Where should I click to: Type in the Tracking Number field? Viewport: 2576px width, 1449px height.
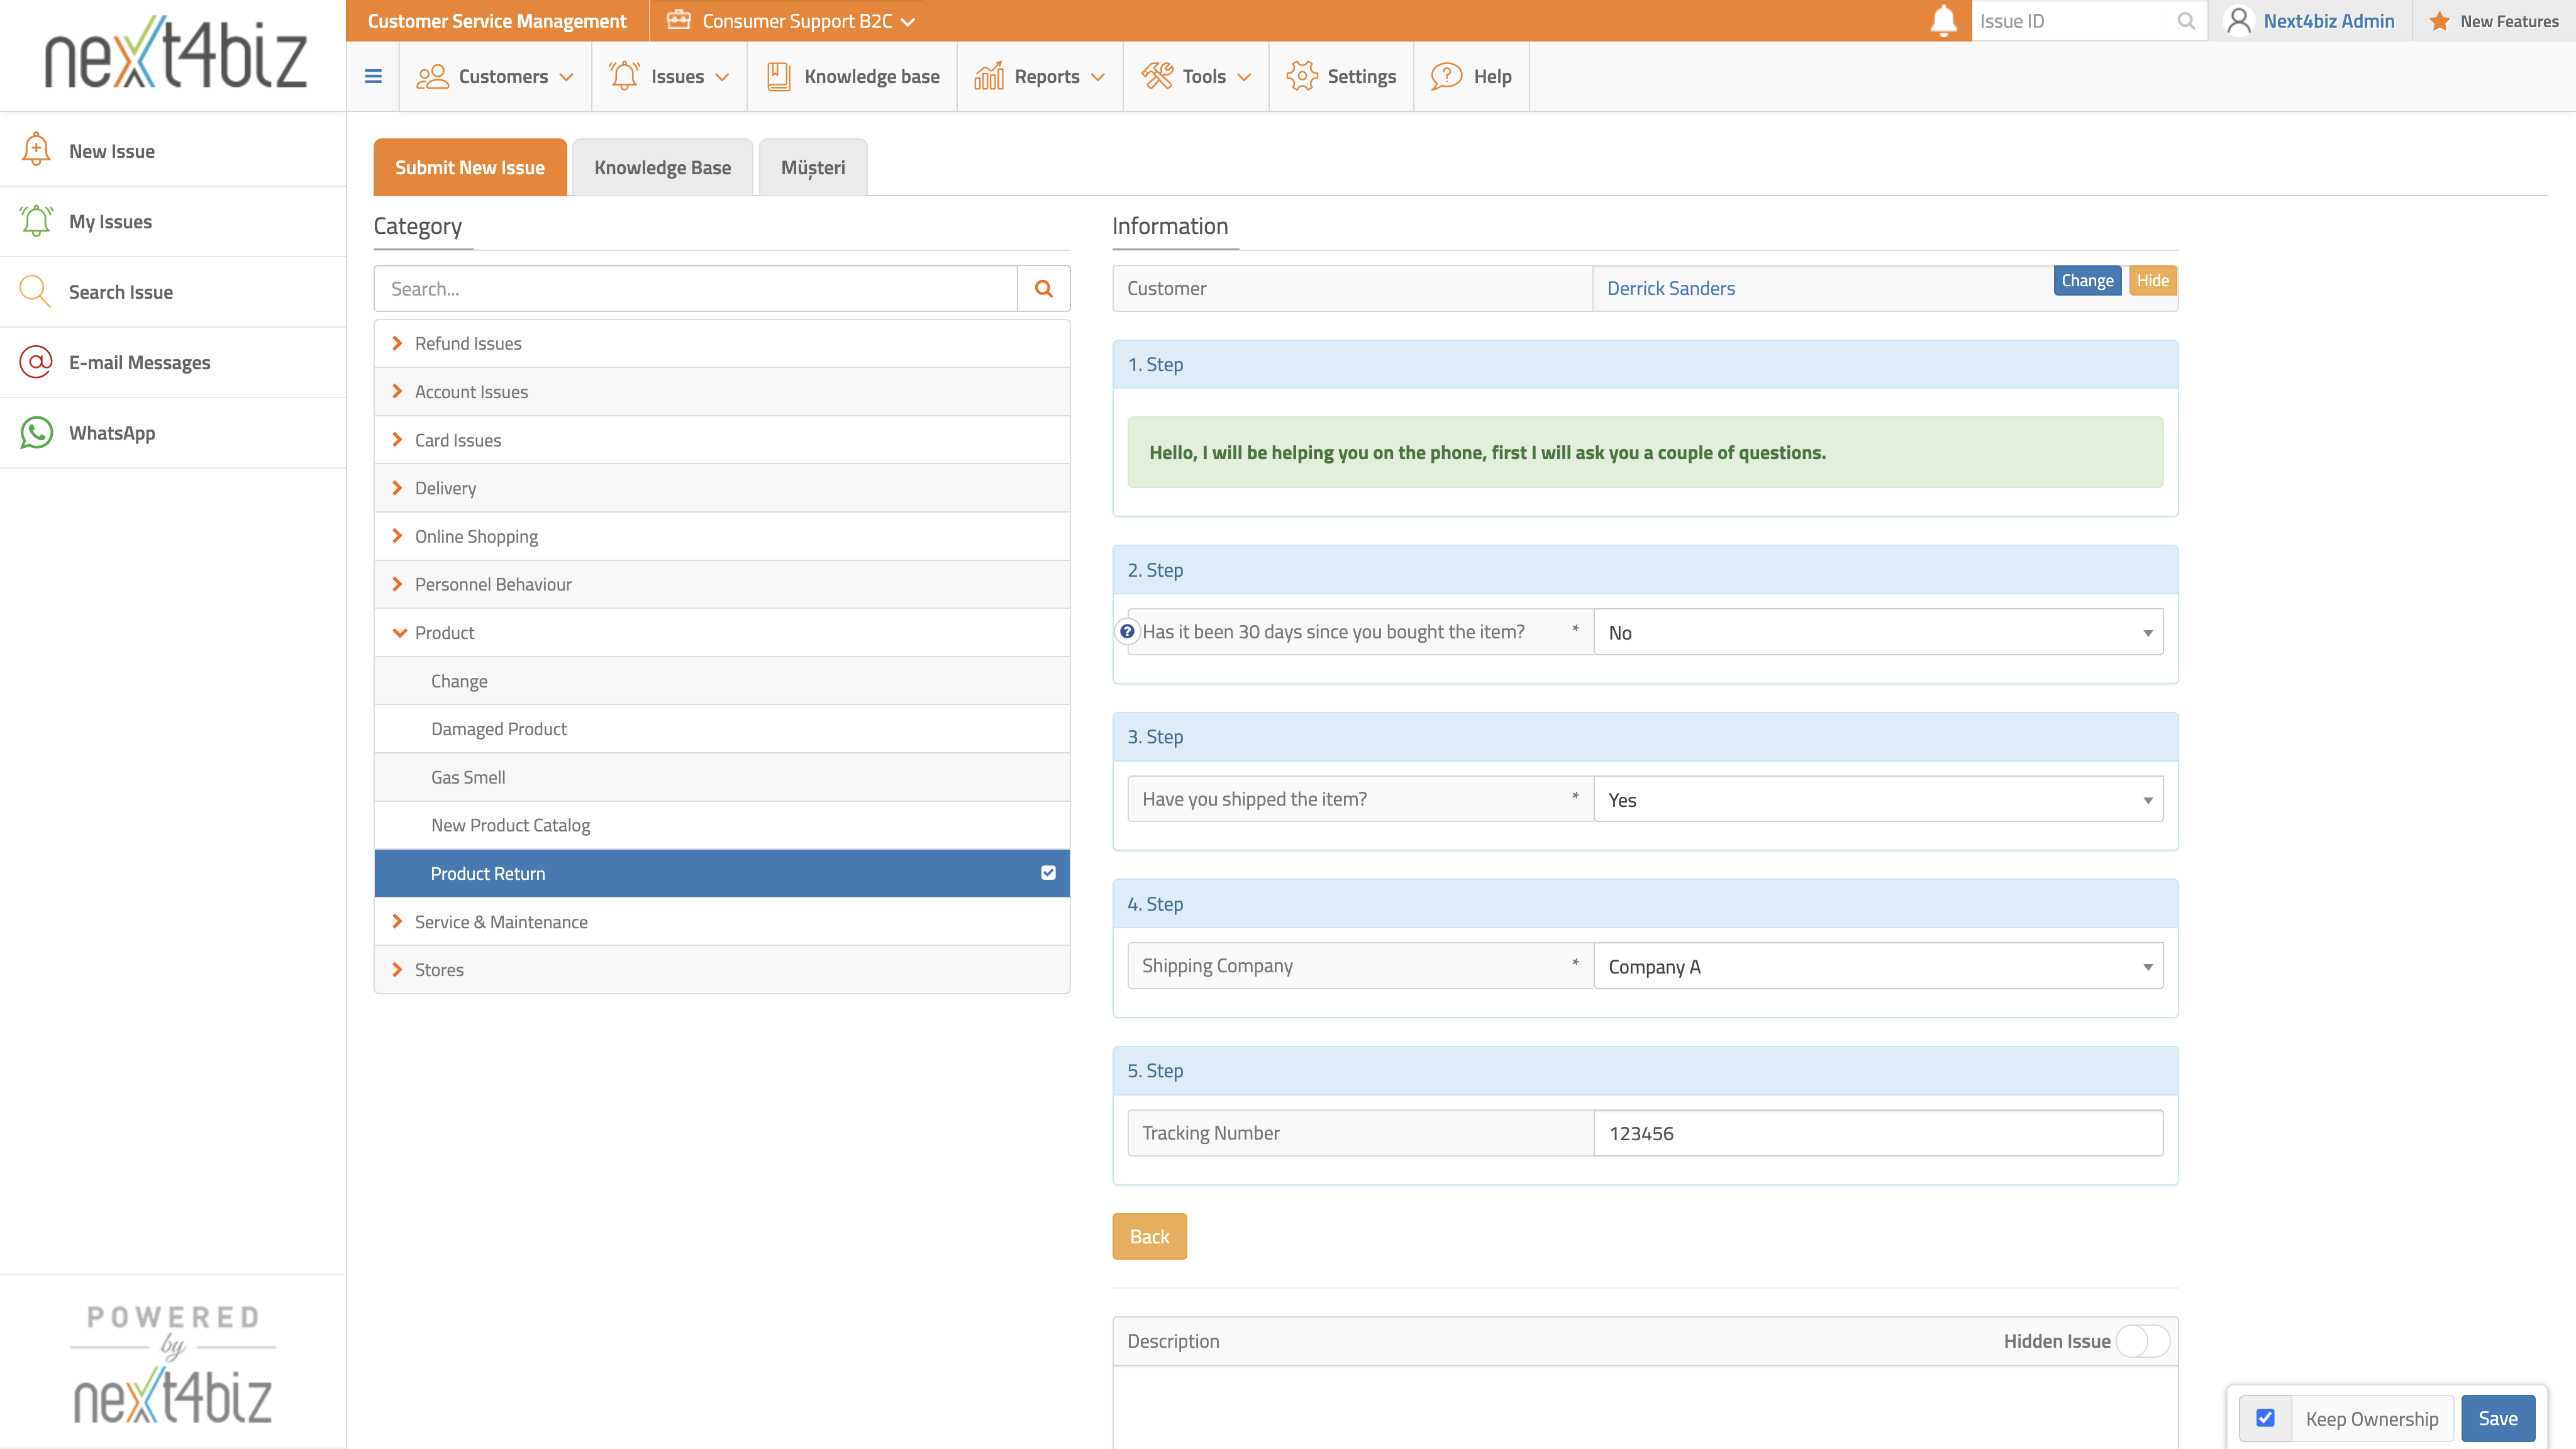[1878, 1133]
